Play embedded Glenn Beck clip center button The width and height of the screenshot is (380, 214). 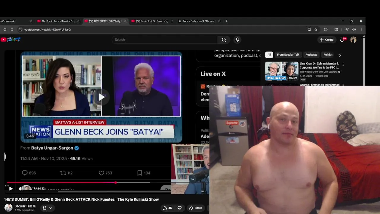(x=102, y=97)
